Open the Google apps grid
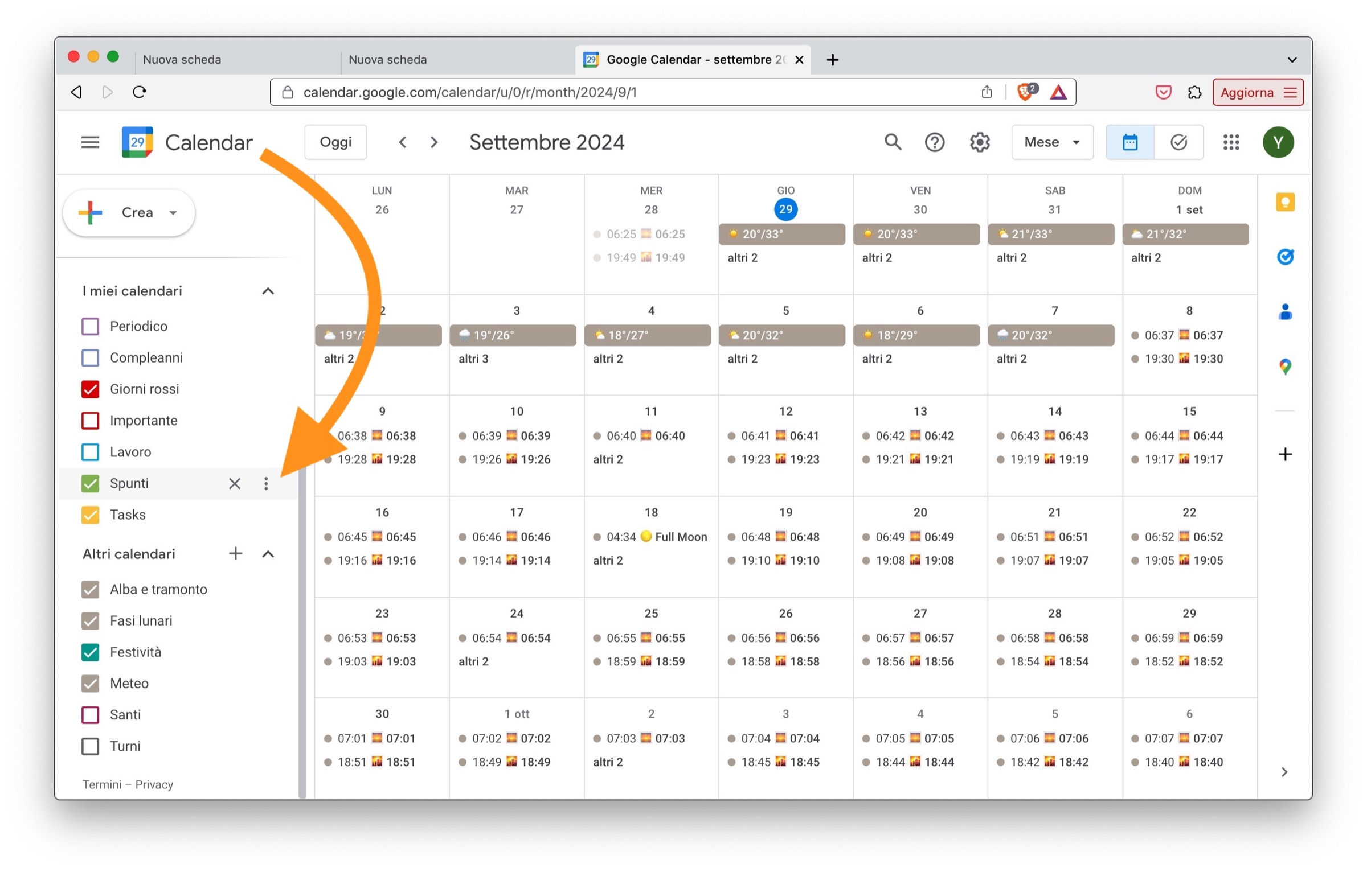 click(x=1231, y=142)
